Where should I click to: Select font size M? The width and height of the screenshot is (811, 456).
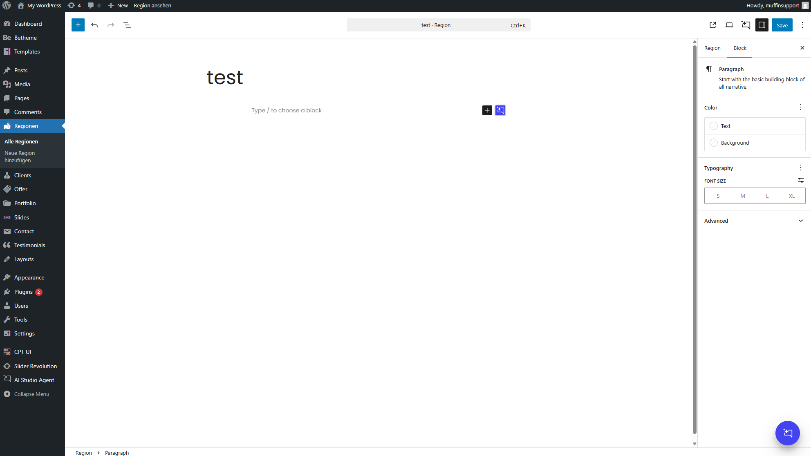click(743, 196)
